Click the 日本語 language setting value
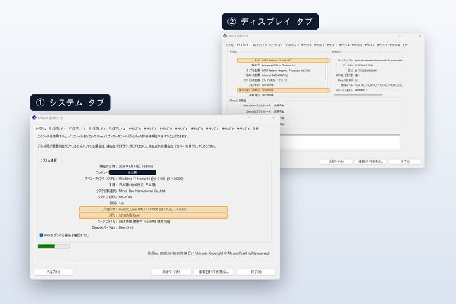Screen dimensions: 456x304 pos(137,185)
